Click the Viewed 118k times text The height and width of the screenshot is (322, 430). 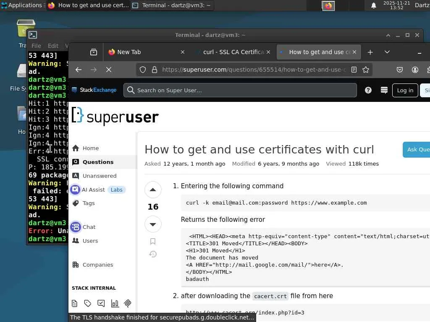coord(352,164)
